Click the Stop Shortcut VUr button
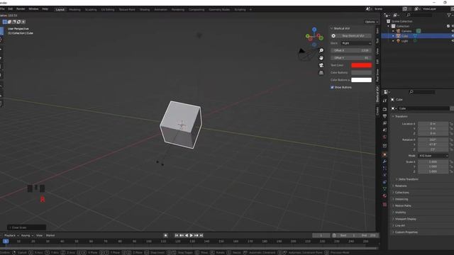This screenshot has width=454, height=255. click(x=351, y=36)
